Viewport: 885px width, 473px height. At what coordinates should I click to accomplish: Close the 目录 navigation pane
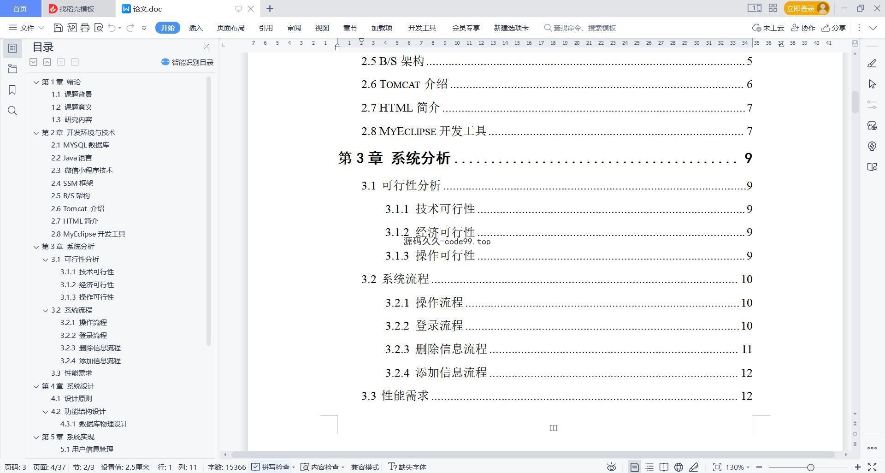click(x=206, y=47)
